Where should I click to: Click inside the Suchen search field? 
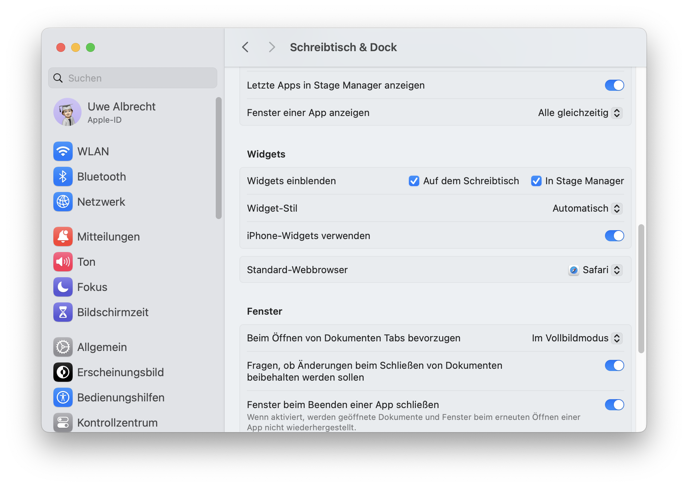click(x=132, y=78)
